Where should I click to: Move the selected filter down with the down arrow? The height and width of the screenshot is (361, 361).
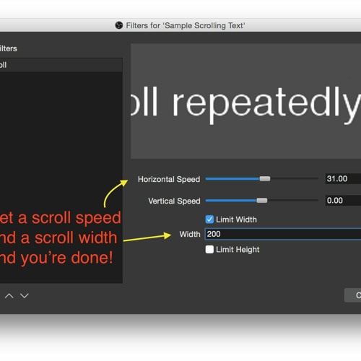(x=25, y=295)
